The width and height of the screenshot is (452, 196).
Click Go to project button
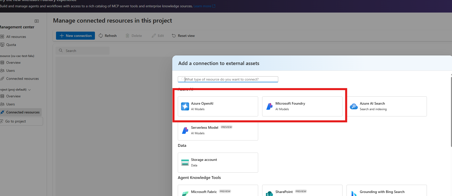coord(21,121)
